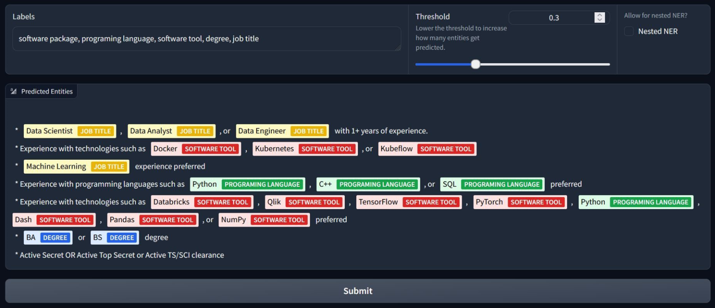Screen dimensions: 715x308
Task: Click the Databricks software tool entity
Action: click(202, 202)
